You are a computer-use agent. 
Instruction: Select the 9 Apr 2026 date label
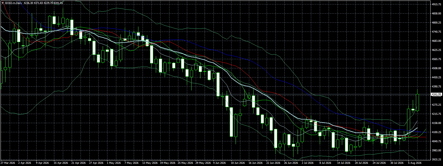(42, 163)
